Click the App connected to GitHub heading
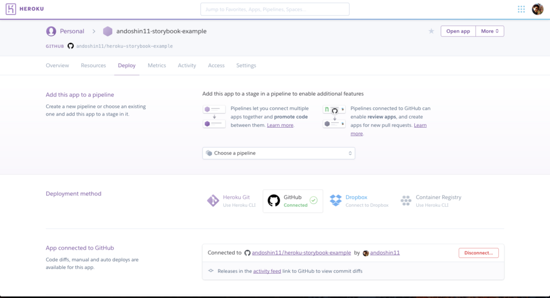 click(x=79, y=248)
